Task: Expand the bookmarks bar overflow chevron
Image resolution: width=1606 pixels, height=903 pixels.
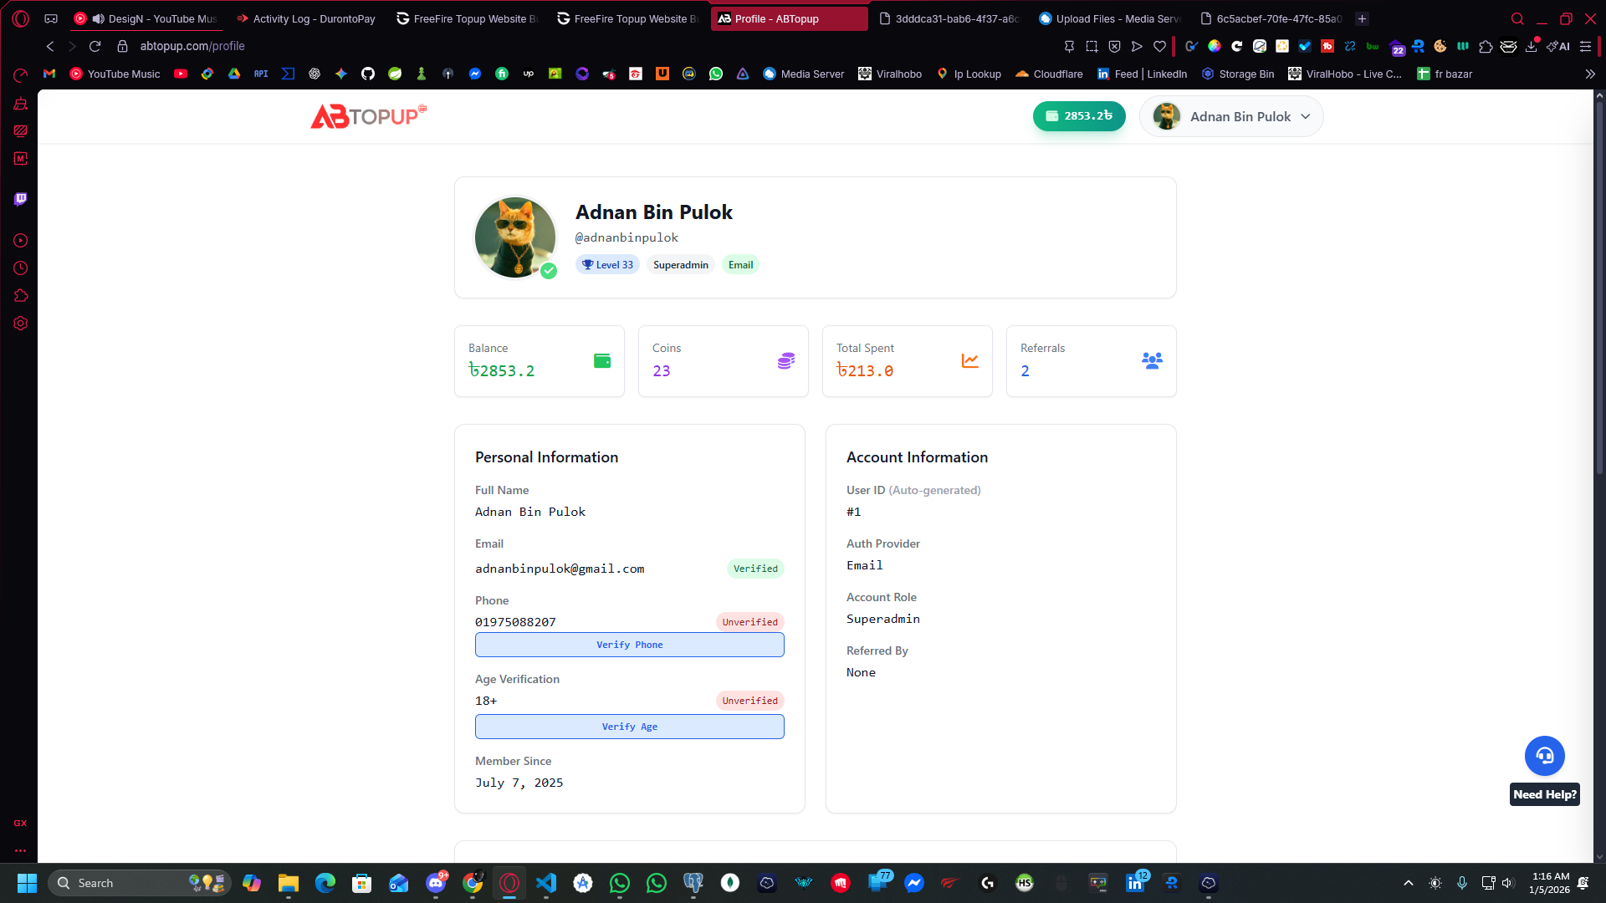Action: click(1589, 74)
